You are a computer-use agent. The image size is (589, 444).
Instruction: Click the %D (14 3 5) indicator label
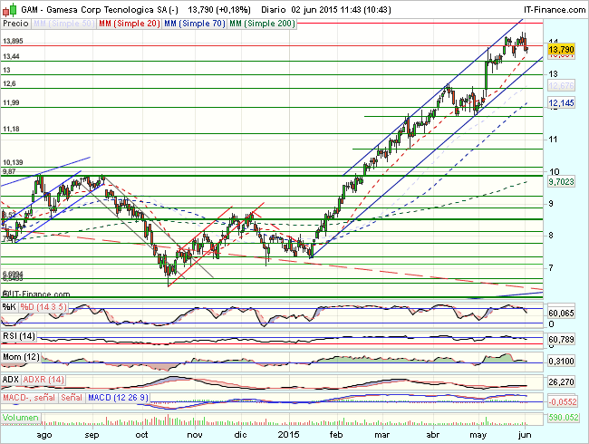point(43,307)
